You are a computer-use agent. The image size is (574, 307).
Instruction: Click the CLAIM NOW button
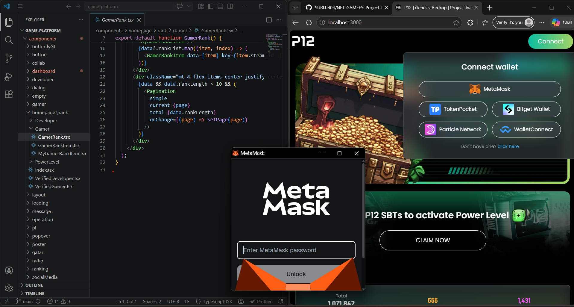click(433, 240)
